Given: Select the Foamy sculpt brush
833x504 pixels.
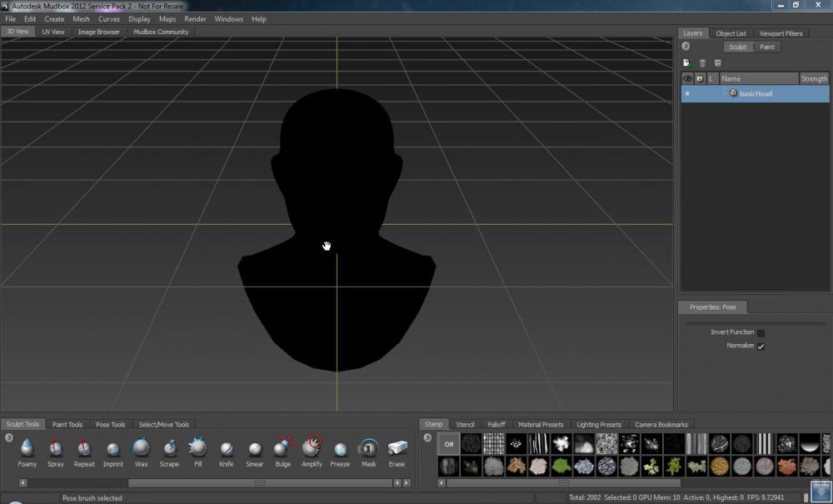Looking at the screenshot, I should click(27, 449).
